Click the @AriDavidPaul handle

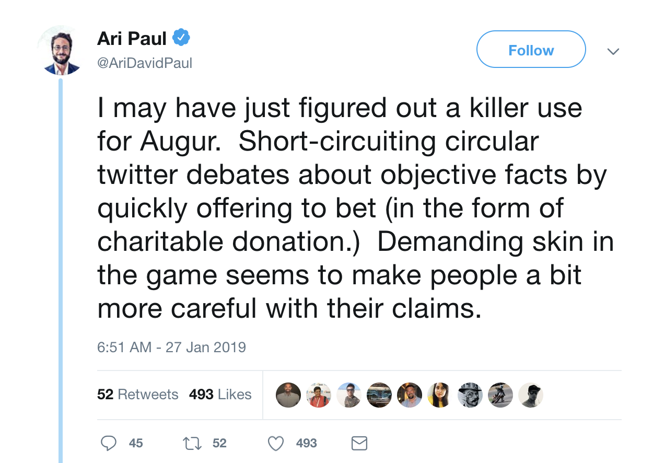(x=145, y=63)
